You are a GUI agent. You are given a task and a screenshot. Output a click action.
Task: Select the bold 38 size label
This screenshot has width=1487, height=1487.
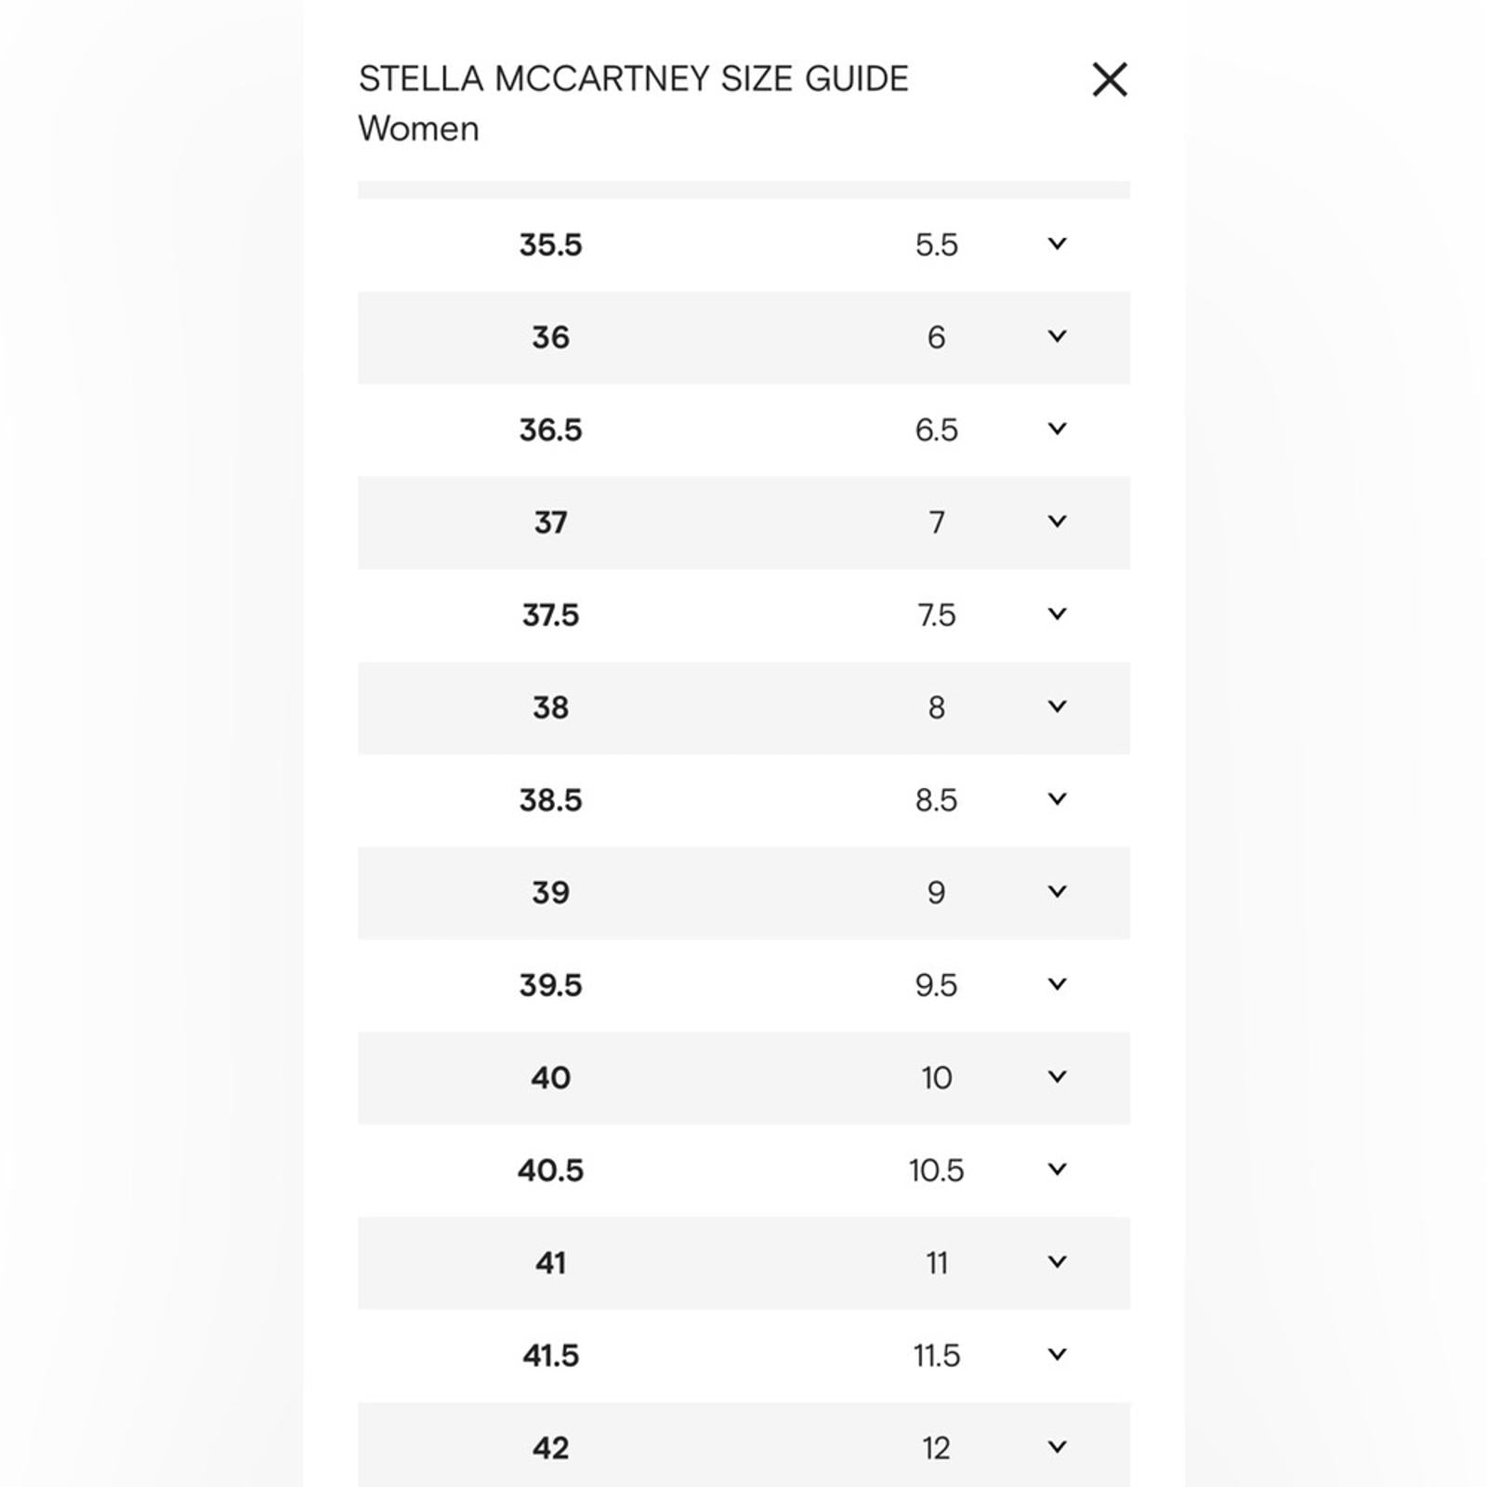click(550, 708)
